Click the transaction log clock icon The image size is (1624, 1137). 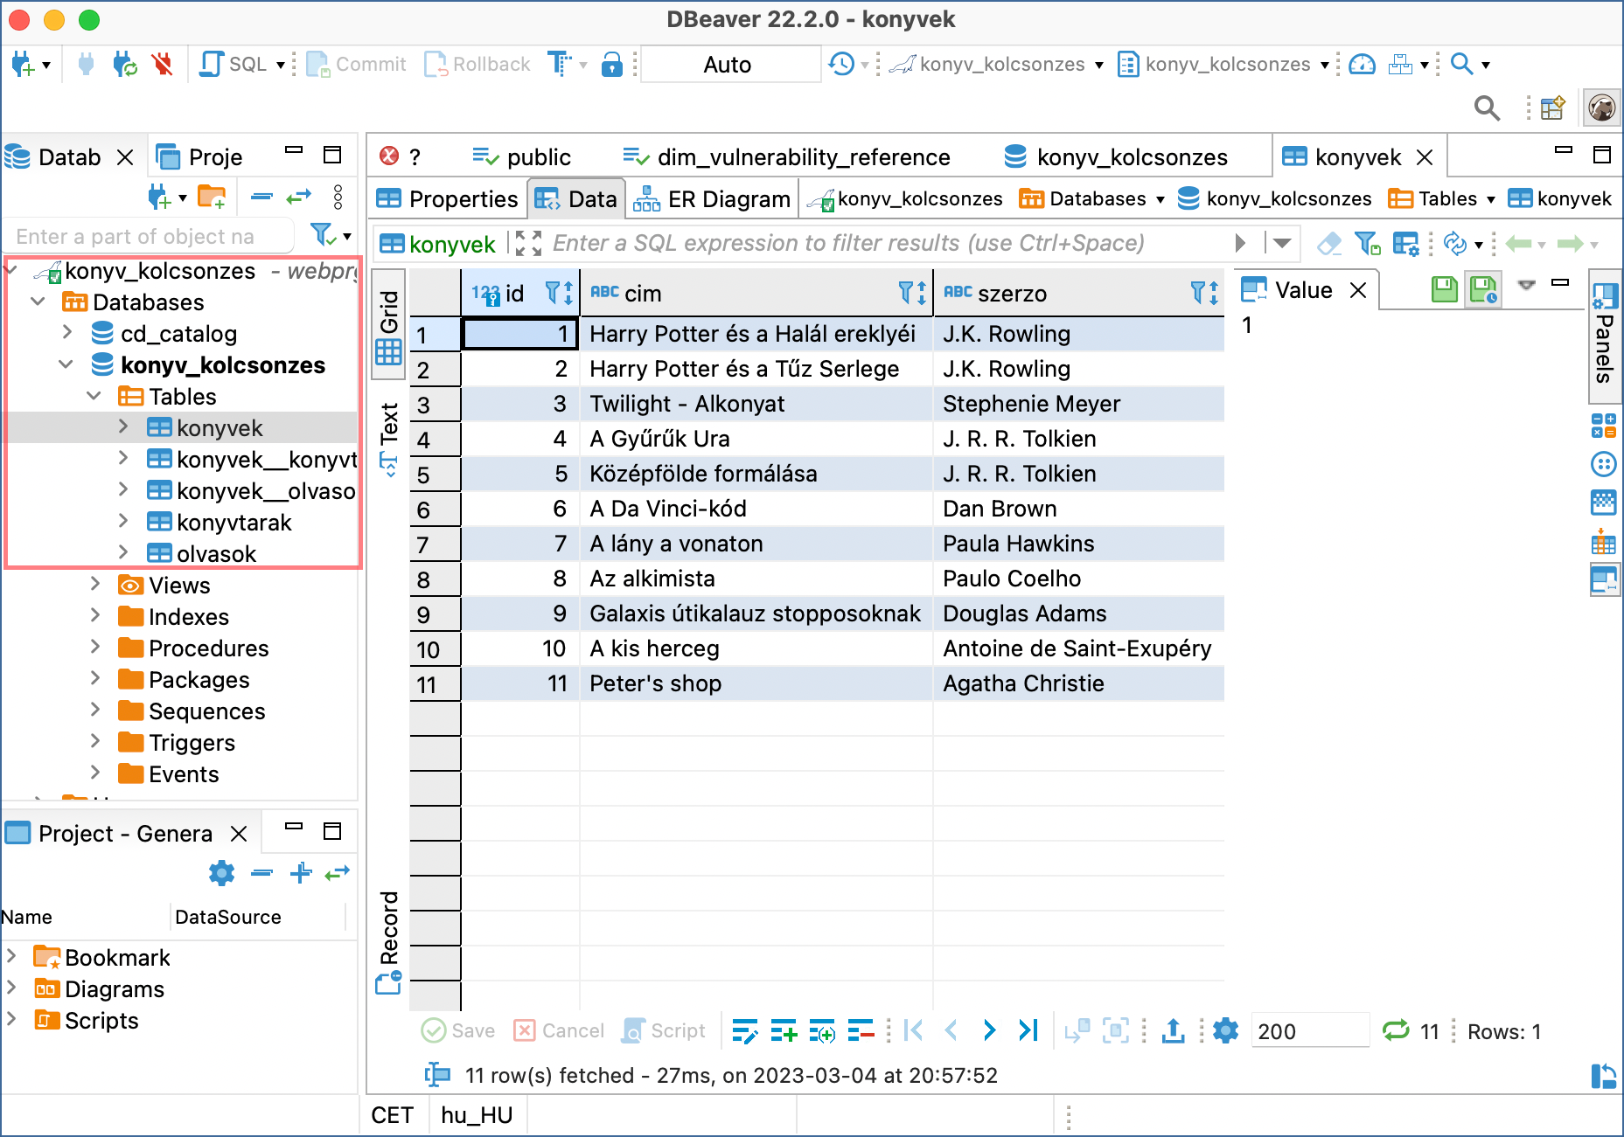[841, 65]
